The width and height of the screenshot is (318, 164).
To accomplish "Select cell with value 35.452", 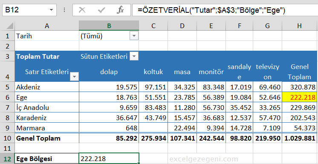I will (x=239, y=107).
